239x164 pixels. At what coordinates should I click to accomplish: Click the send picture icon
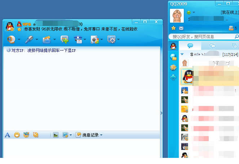click(x=56, y=135)
